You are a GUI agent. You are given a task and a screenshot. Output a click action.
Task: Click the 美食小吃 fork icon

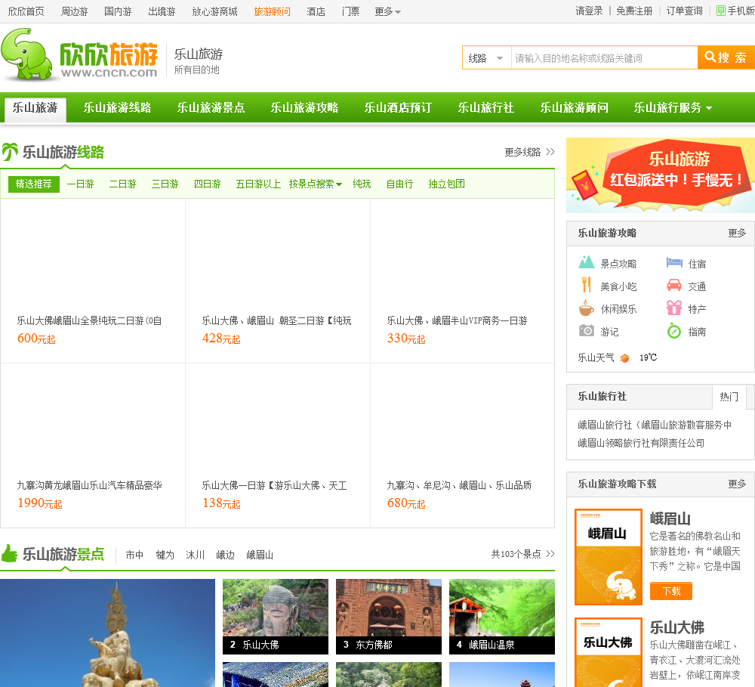586,285
